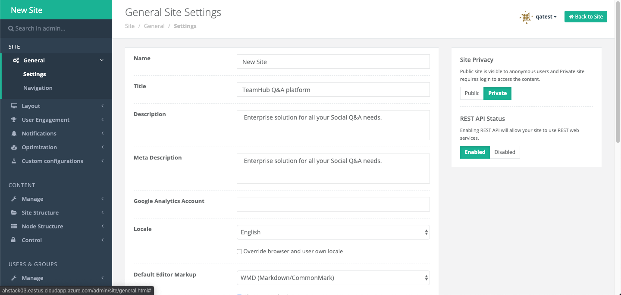Open the qatest user menu

[x=546, y=17]
